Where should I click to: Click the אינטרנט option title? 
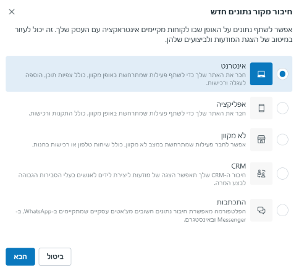234,66
